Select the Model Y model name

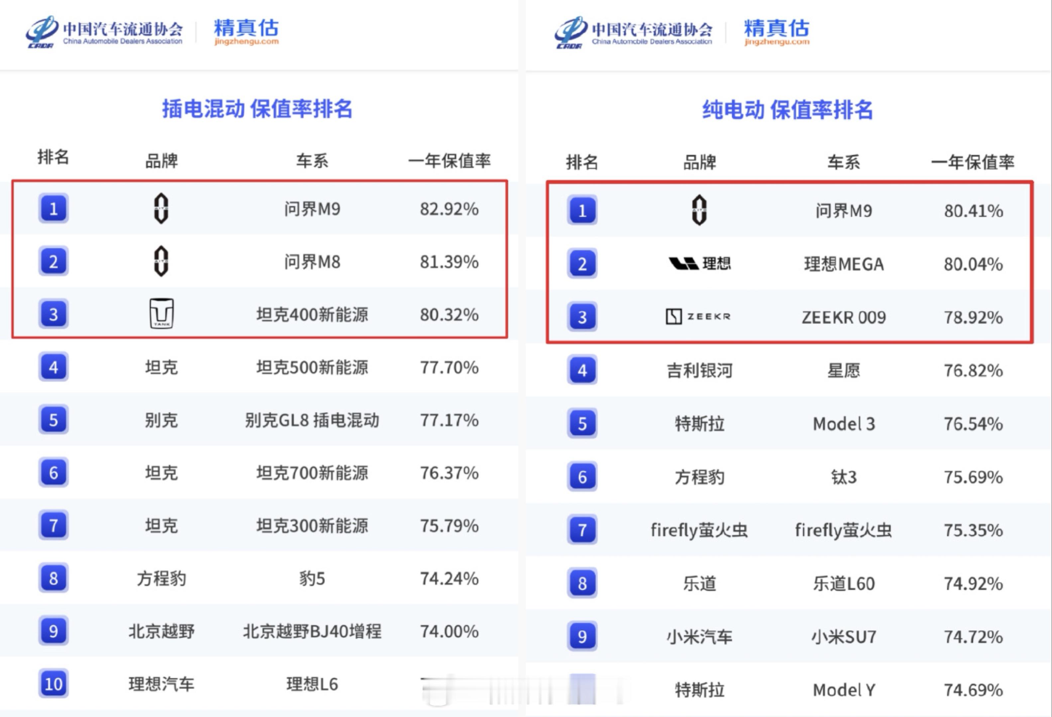pyautogui.click(x=844, y=690)
